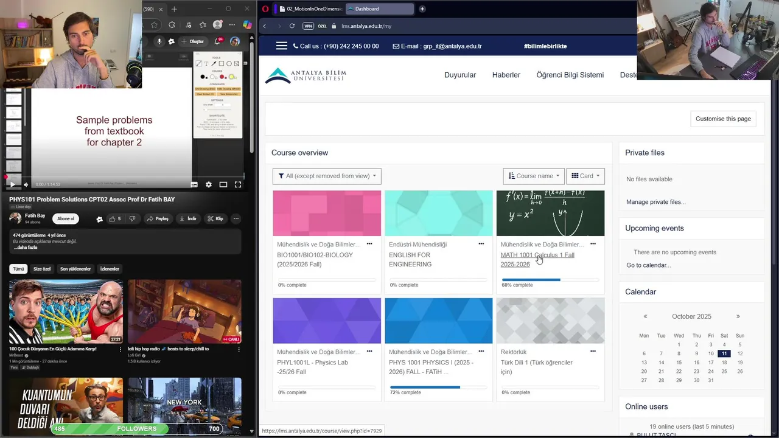Open the Duyurular menu item
This screenshot has height=438, width=779.
(460, 75)
